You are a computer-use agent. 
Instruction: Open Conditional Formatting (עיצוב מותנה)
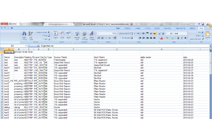coord(91,36)
